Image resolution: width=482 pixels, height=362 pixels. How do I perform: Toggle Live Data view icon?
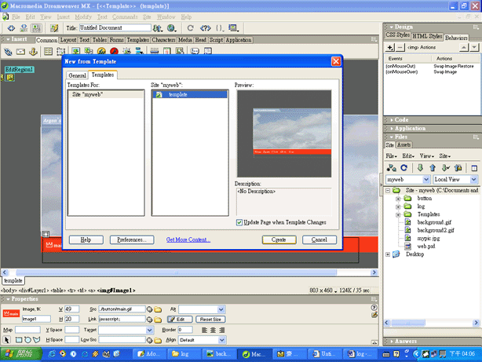coord(54,28)
